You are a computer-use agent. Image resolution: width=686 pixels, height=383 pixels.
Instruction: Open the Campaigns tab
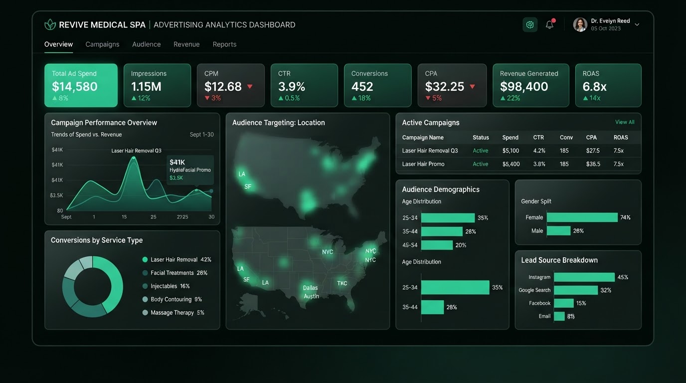point(102,44)
